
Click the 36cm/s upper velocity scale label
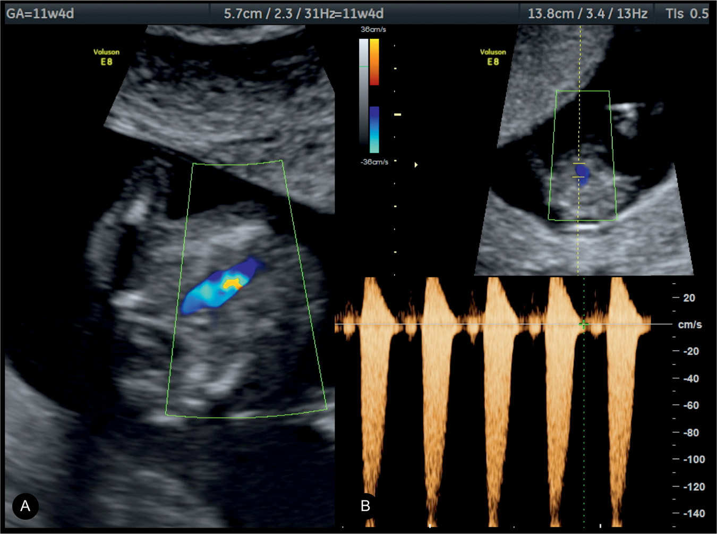click(373, 30)
